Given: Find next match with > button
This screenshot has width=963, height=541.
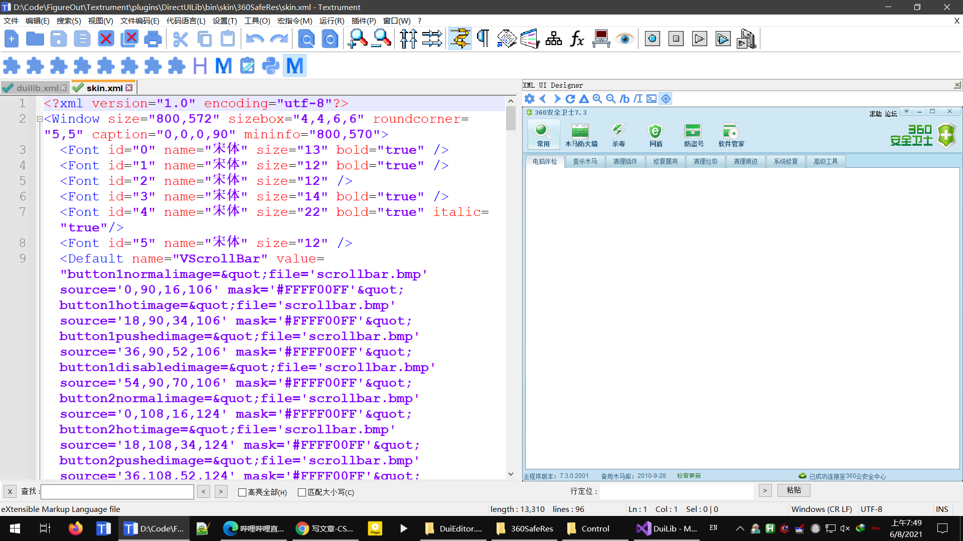Looking at the screenshot, I should pyautogui.click(x=221, y=492).
